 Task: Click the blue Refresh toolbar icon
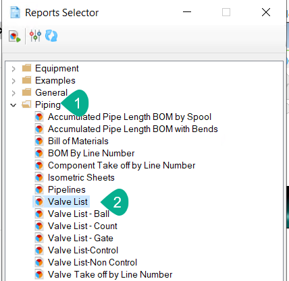51,36
